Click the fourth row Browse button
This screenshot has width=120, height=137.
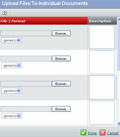click(61, 109)
